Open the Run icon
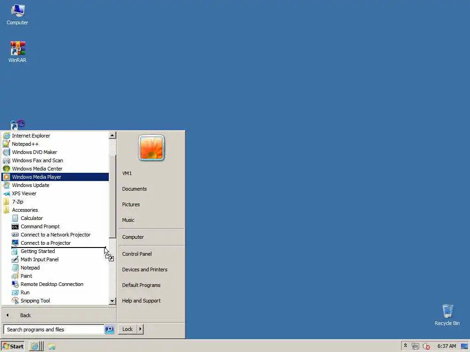Image resolution: width=470 pixels, height=352 pixels. coord(15,292)
